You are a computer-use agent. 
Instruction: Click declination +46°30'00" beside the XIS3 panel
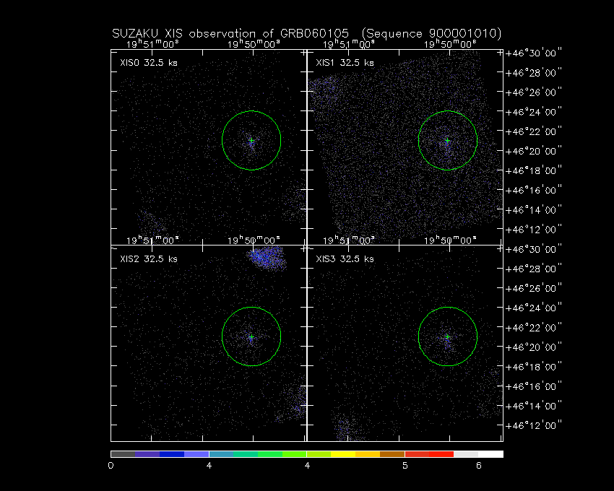pyautogui.click(x=534, y=249)
